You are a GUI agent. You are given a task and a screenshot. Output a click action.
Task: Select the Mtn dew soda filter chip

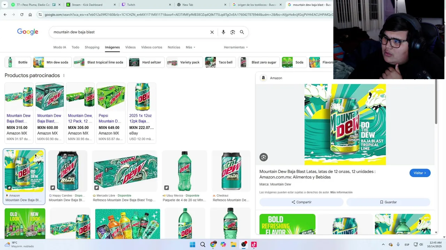tap(52, 62)
